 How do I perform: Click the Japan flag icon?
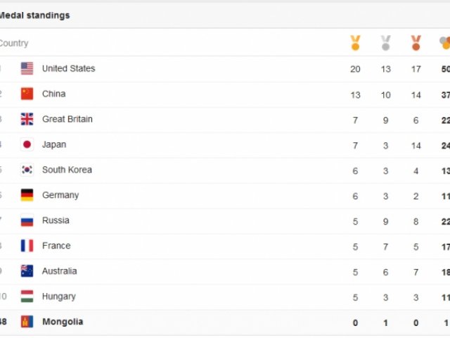tap(27, 144)
